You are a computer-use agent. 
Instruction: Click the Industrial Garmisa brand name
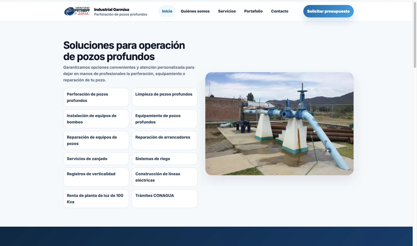[x=112, y=9]
